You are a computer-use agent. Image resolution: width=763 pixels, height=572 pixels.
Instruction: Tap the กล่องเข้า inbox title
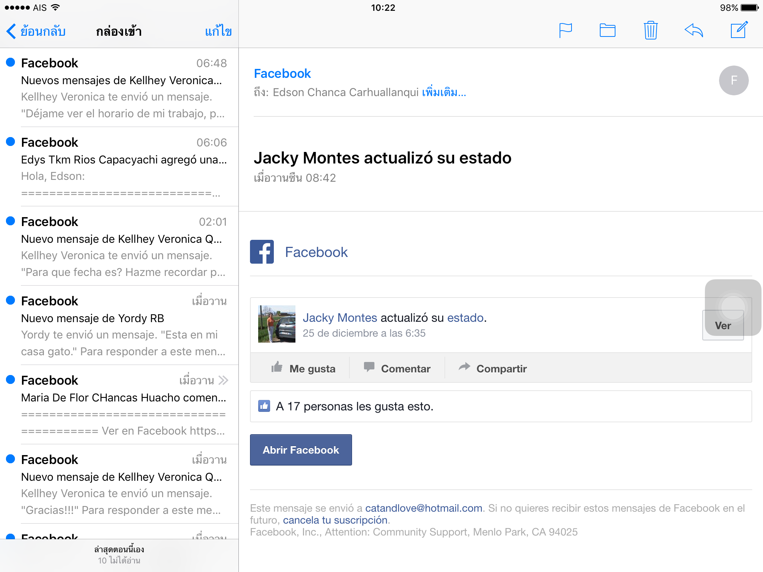[119, 31]
